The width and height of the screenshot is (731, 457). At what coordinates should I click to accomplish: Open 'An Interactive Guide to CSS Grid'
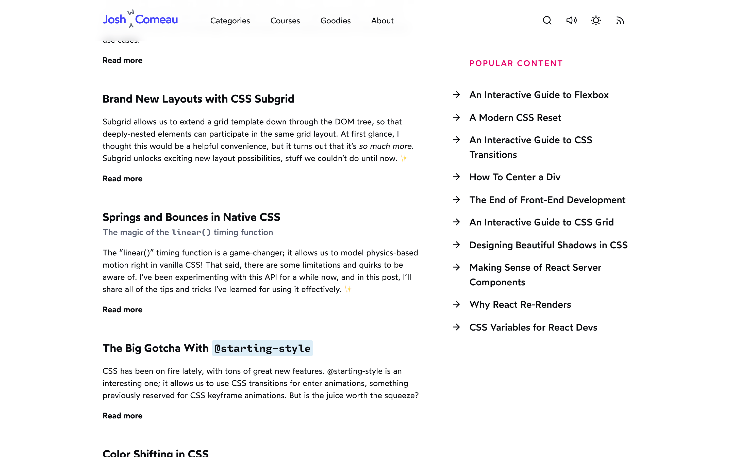(x=541, y=222)
